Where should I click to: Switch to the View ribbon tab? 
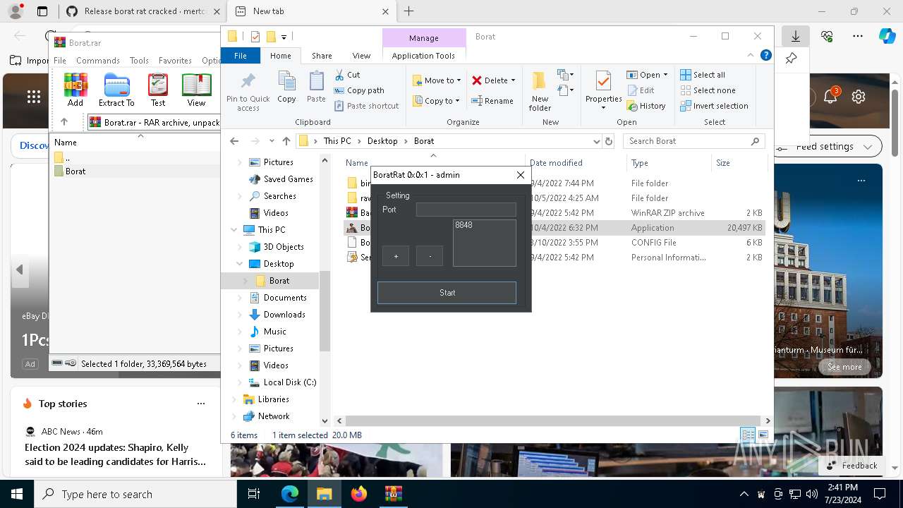(x=361, y=56)
